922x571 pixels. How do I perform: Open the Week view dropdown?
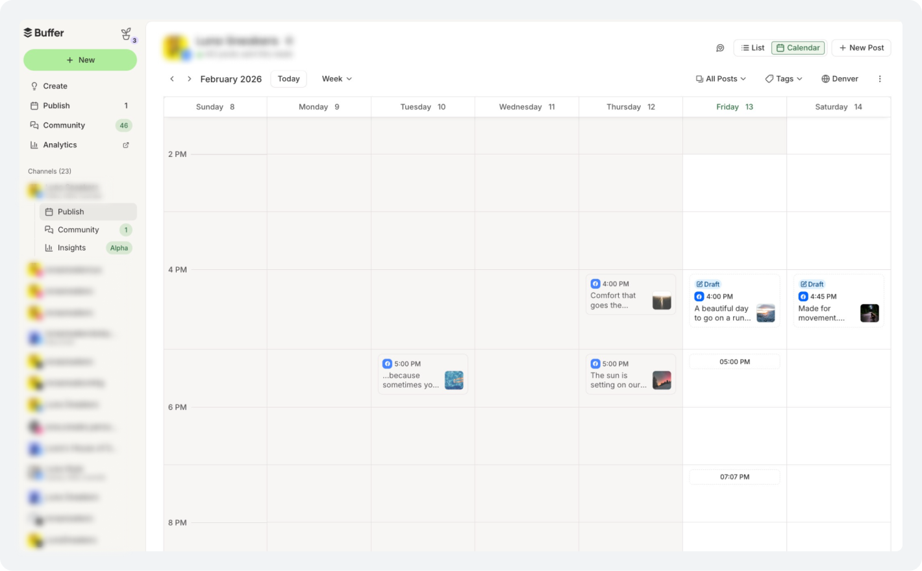(x=337, y=79)
